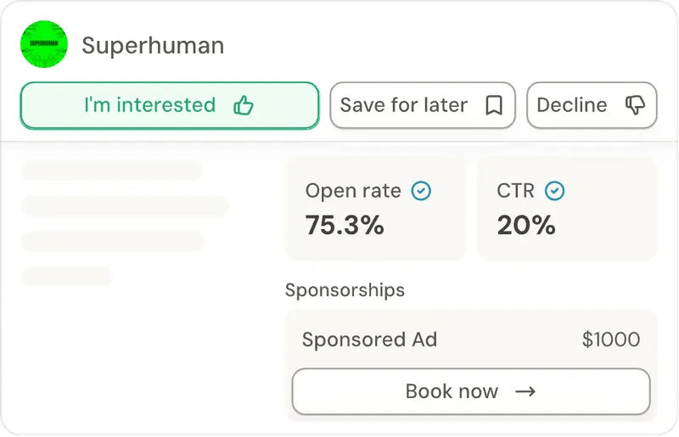This screenshot has height=437, width=679.
Task: Select the Sponsored Ad label
Action: [369, 340]
